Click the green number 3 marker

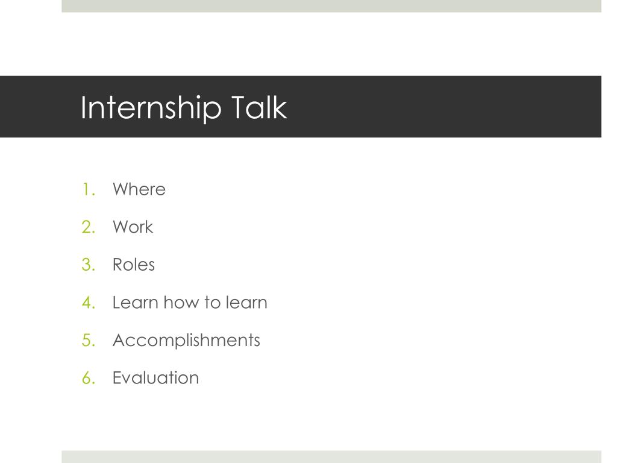tap(89, 265)
